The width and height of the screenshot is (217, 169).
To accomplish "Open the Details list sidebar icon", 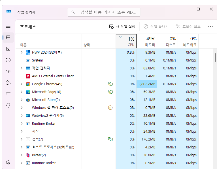I will [x=8, y=94].
